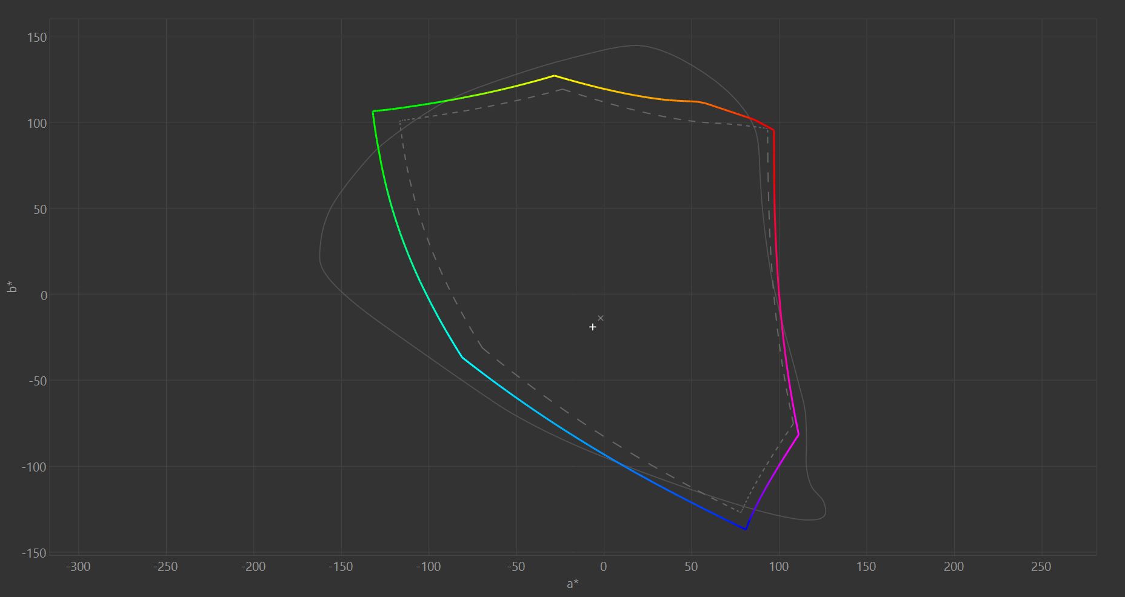1125x597 pixels.
Task: Select the -300 tick on the a* axis
Action: [78, 567]
